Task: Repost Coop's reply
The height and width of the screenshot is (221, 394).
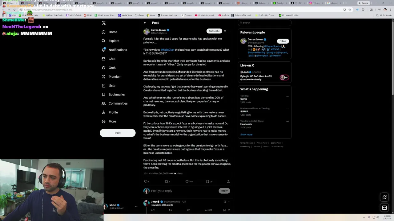Action: (x=170, y=210)
